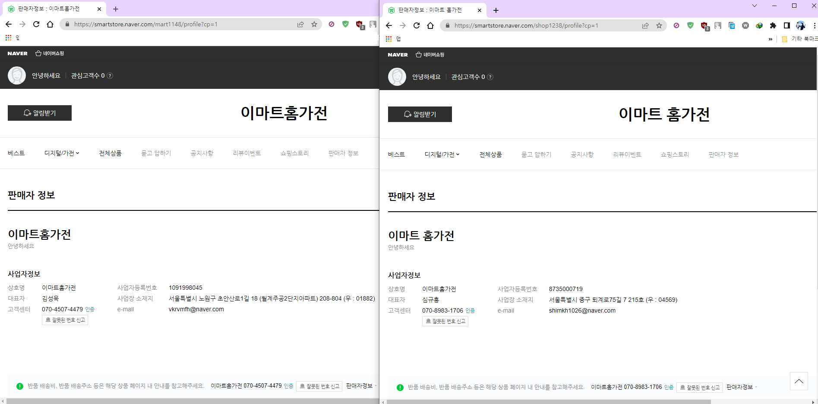Open home page in right browser window
The height and width of the screenshot is (404, 818).
coord(430,25)
